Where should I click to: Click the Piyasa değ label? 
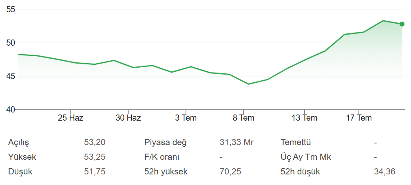click(166, 143)
